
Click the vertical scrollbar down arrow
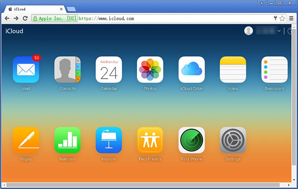294,180
